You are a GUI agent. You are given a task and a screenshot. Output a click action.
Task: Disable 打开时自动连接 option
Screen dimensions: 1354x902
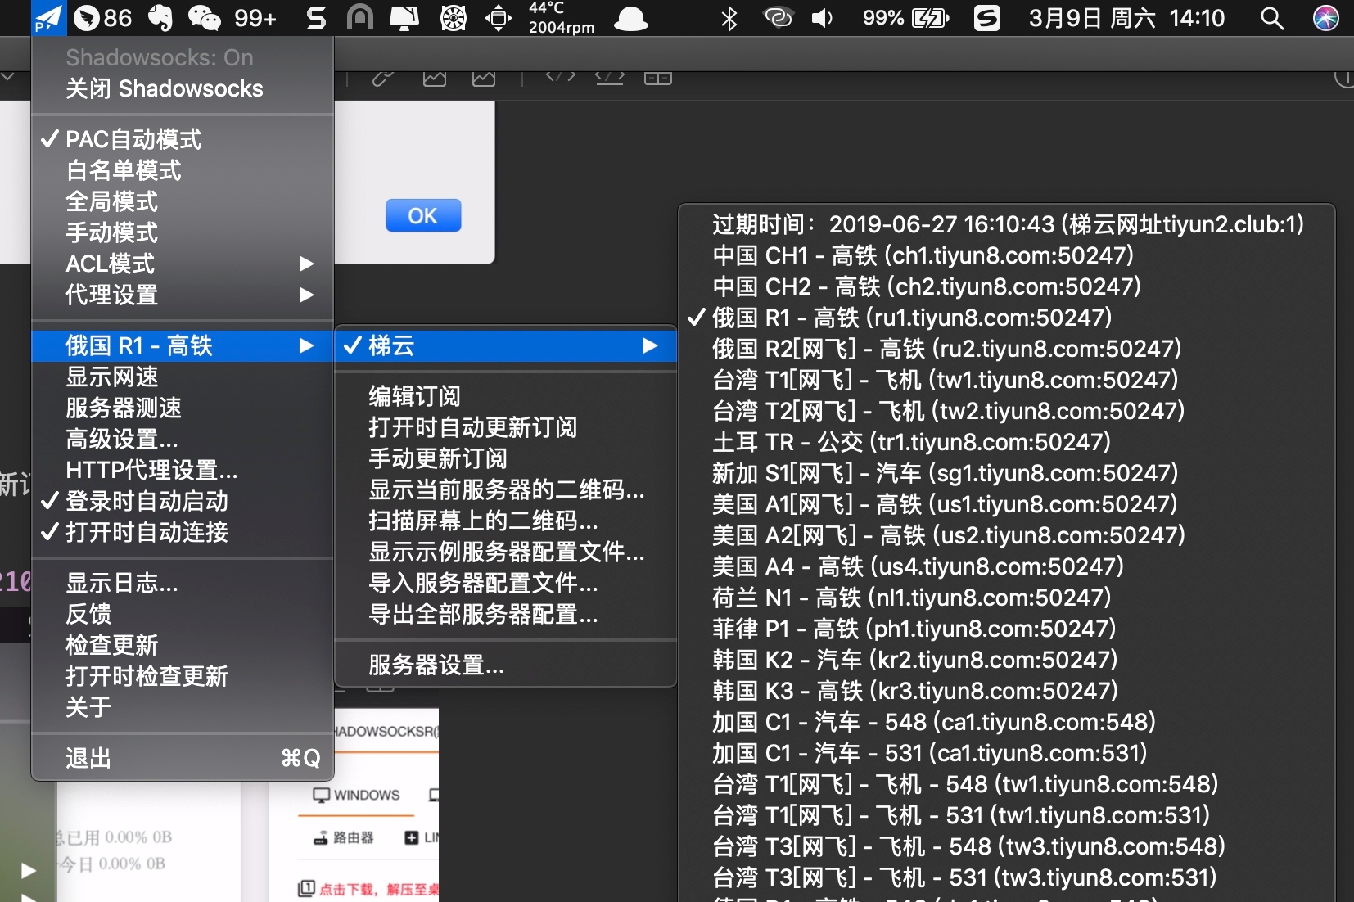pos(147,532)
